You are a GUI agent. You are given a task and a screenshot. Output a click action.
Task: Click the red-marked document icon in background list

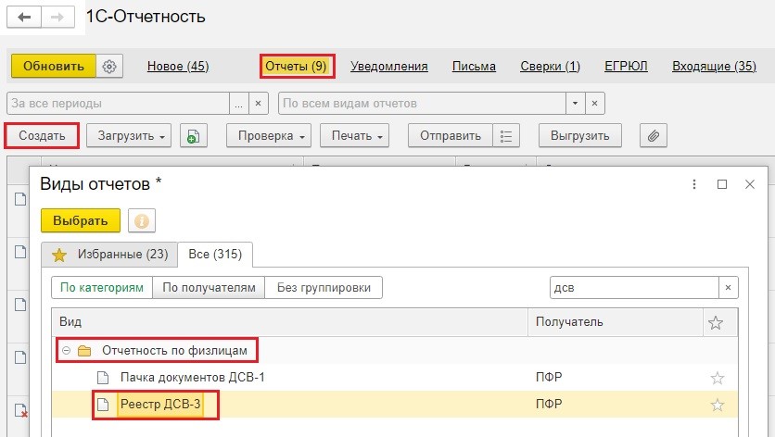(x=20, y=411)
